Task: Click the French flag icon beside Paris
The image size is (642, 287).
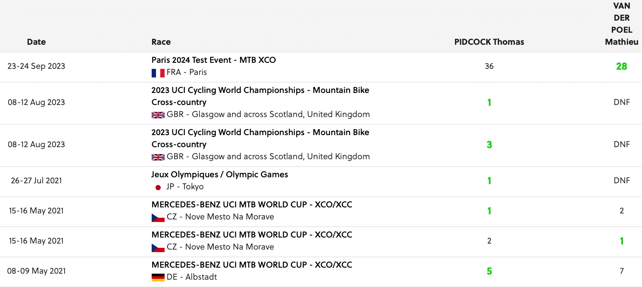Action: (x=158, y=73)
